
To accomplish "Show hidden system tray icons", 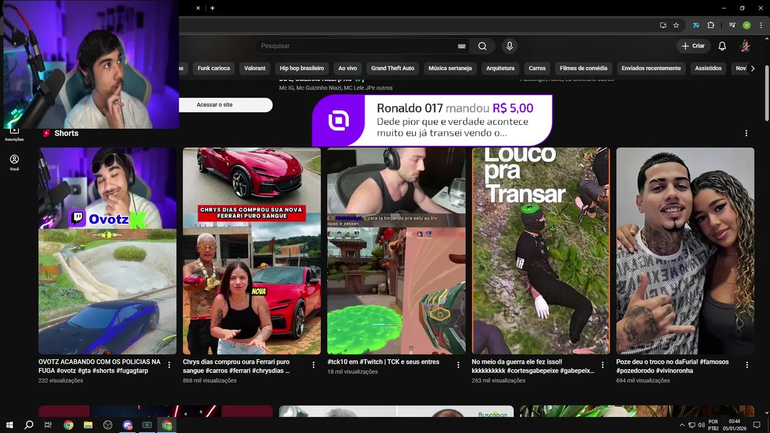I will (x=682, y=425).
